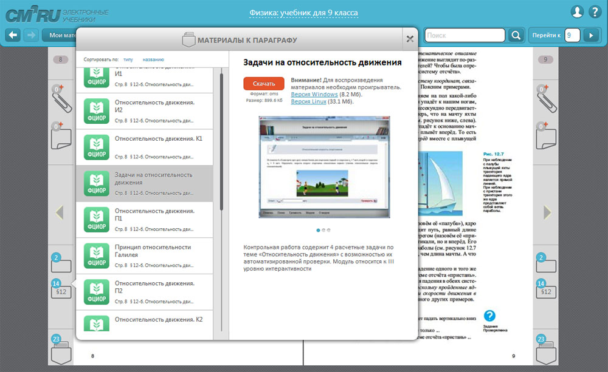Sort materials by name
This screenshot has width=608, height=372.
click(153, 59)
